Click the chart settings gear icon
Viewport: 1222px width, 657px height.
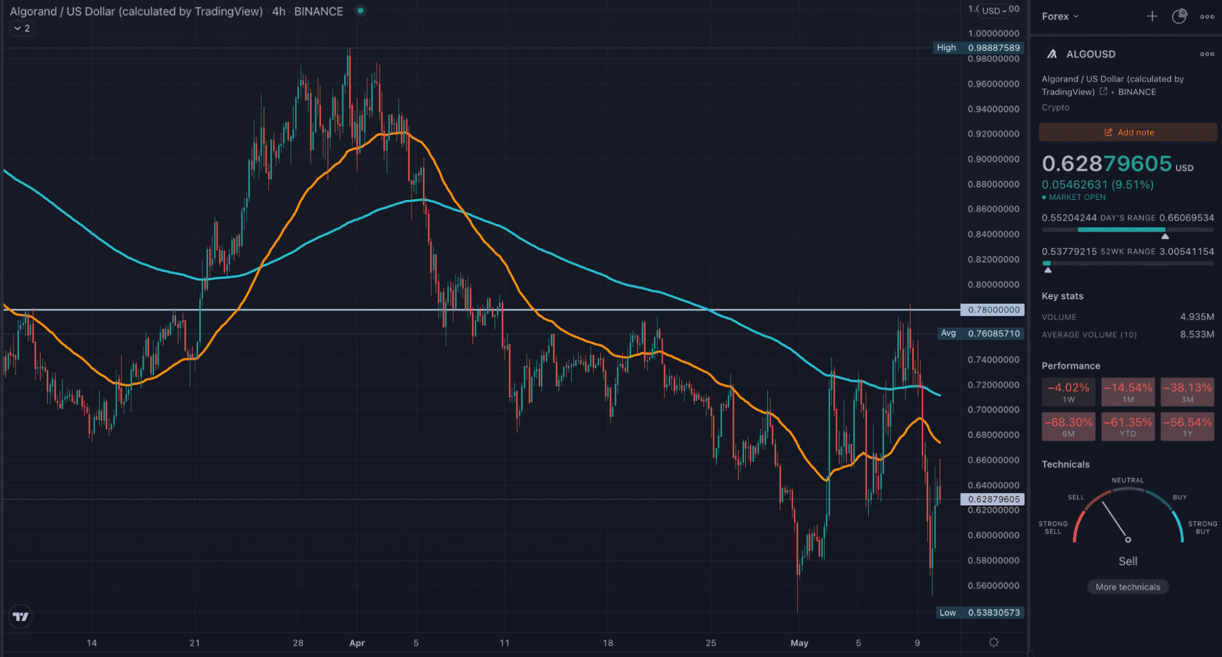pos(993,642)
